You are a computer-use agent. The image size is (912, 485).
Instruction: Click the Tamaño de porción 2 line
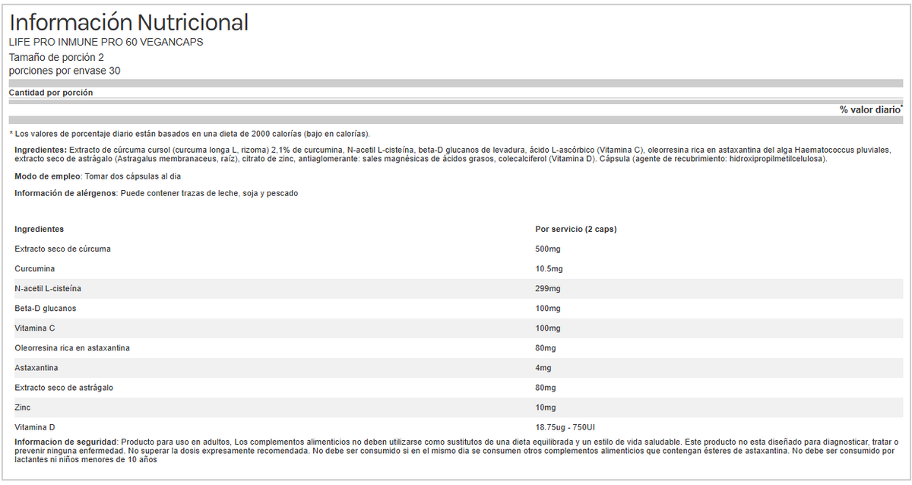(56, 57)
